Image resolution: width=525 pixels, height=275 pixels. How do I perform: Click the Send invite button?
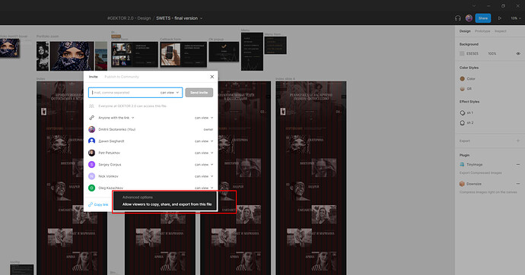pos(199,93)
